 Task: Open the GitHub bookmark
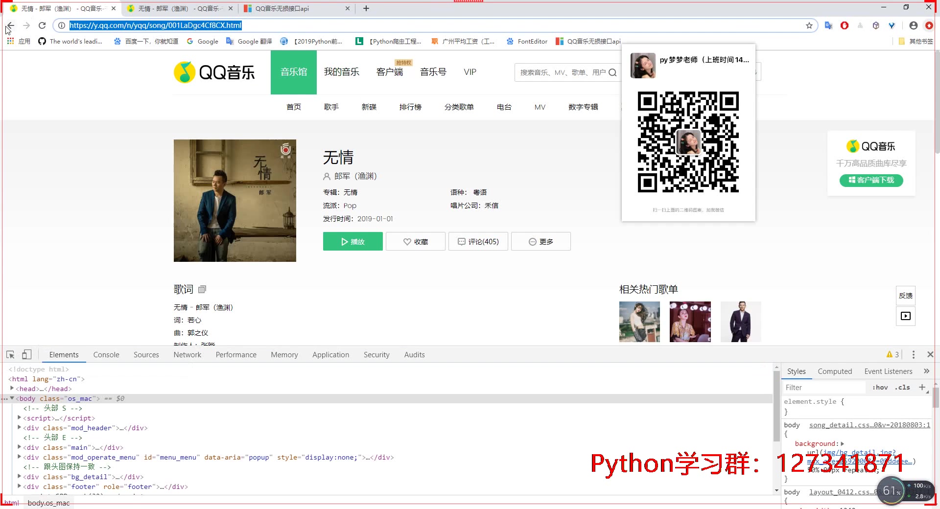(x=70, y=41)
